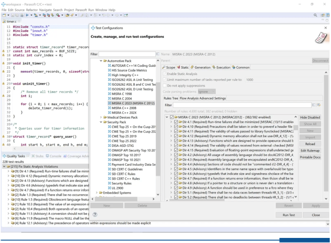The width and height of the screenshot is (331, 243).
Task: Click the Embedded Systems folder icon
Action: 101,193
